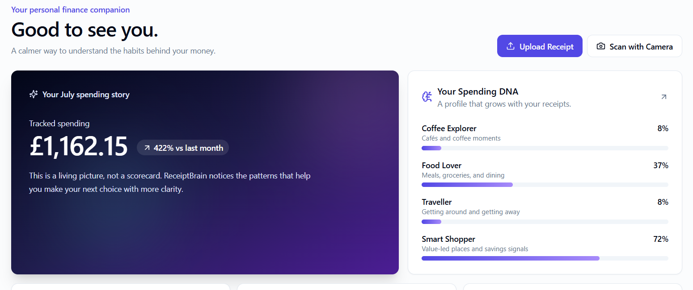Click the camera icon in Scan with Camera
Image resolution: width=693 pixels, height=290 pixels.
(x=601, y=46)
